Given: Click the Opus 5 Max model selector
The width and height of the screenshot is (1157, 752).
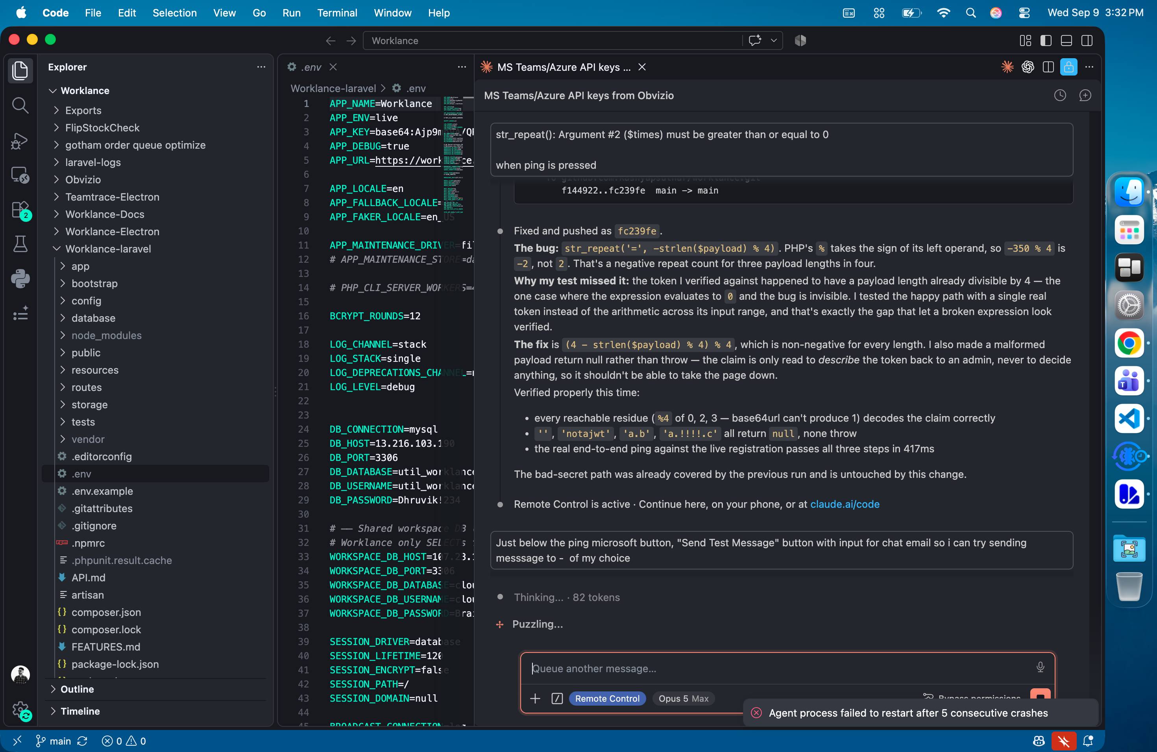Looking at the screenshot, I should coord(683,698).
